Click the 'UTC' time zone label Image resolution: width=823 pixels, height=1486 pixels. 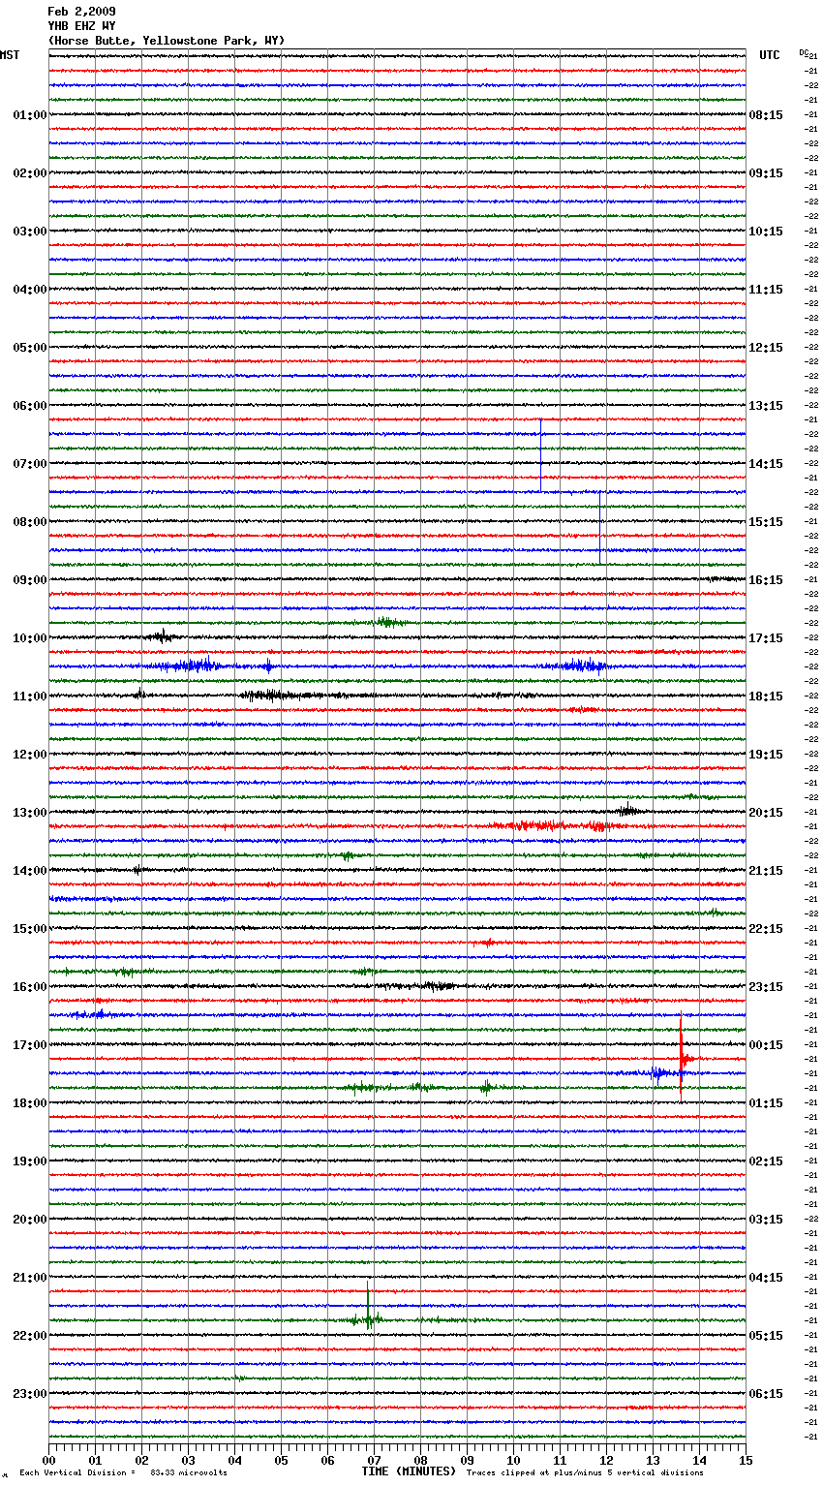click(x=770, y=55)
